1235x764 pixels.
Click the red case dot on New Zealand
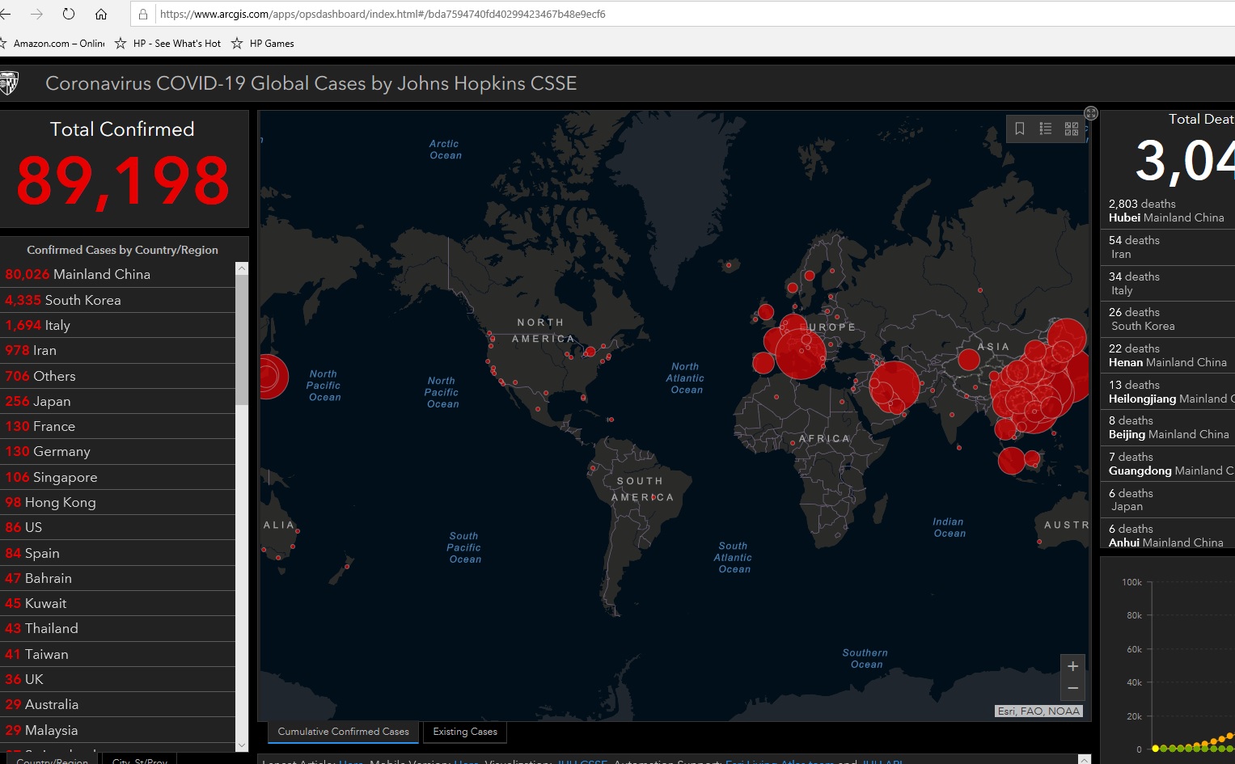[347, 567]
